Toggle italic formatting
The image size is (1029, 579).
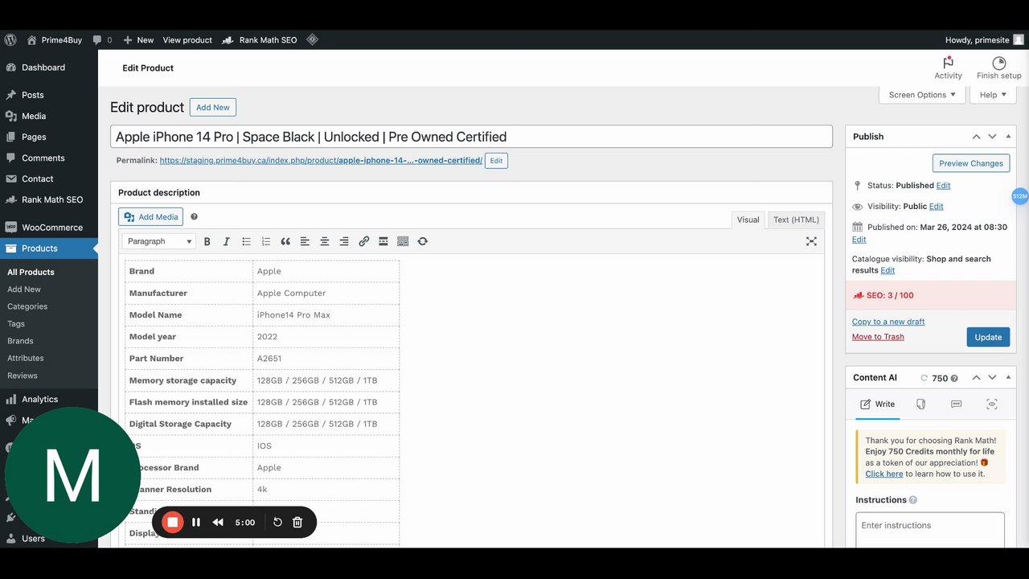[x=227, y=241]
